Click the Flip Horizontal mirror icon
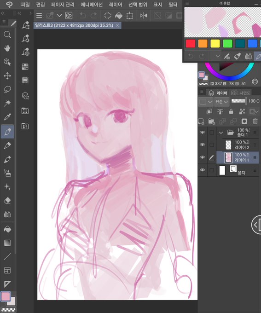 click(143, 16)
